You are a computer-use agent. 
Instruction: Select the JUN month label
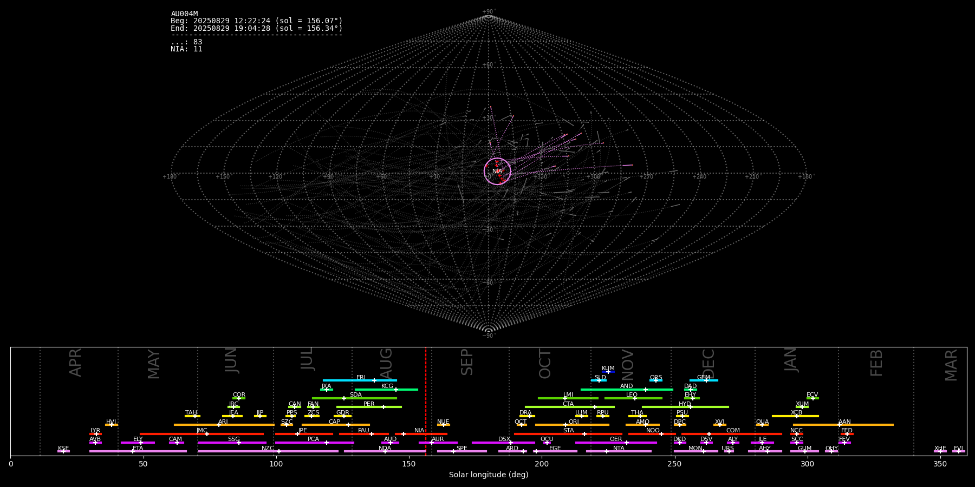232,360
